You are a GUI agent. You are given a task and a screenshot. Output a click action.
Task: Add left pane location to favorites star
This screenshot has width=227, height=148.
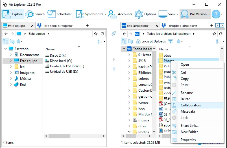(x=96, y=34)
